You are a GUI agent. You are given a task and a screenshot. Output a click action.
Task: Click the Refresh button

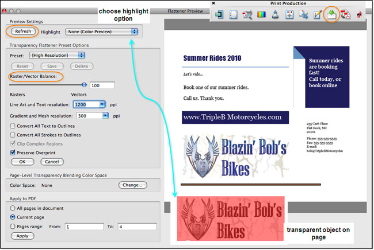(23, 32)
